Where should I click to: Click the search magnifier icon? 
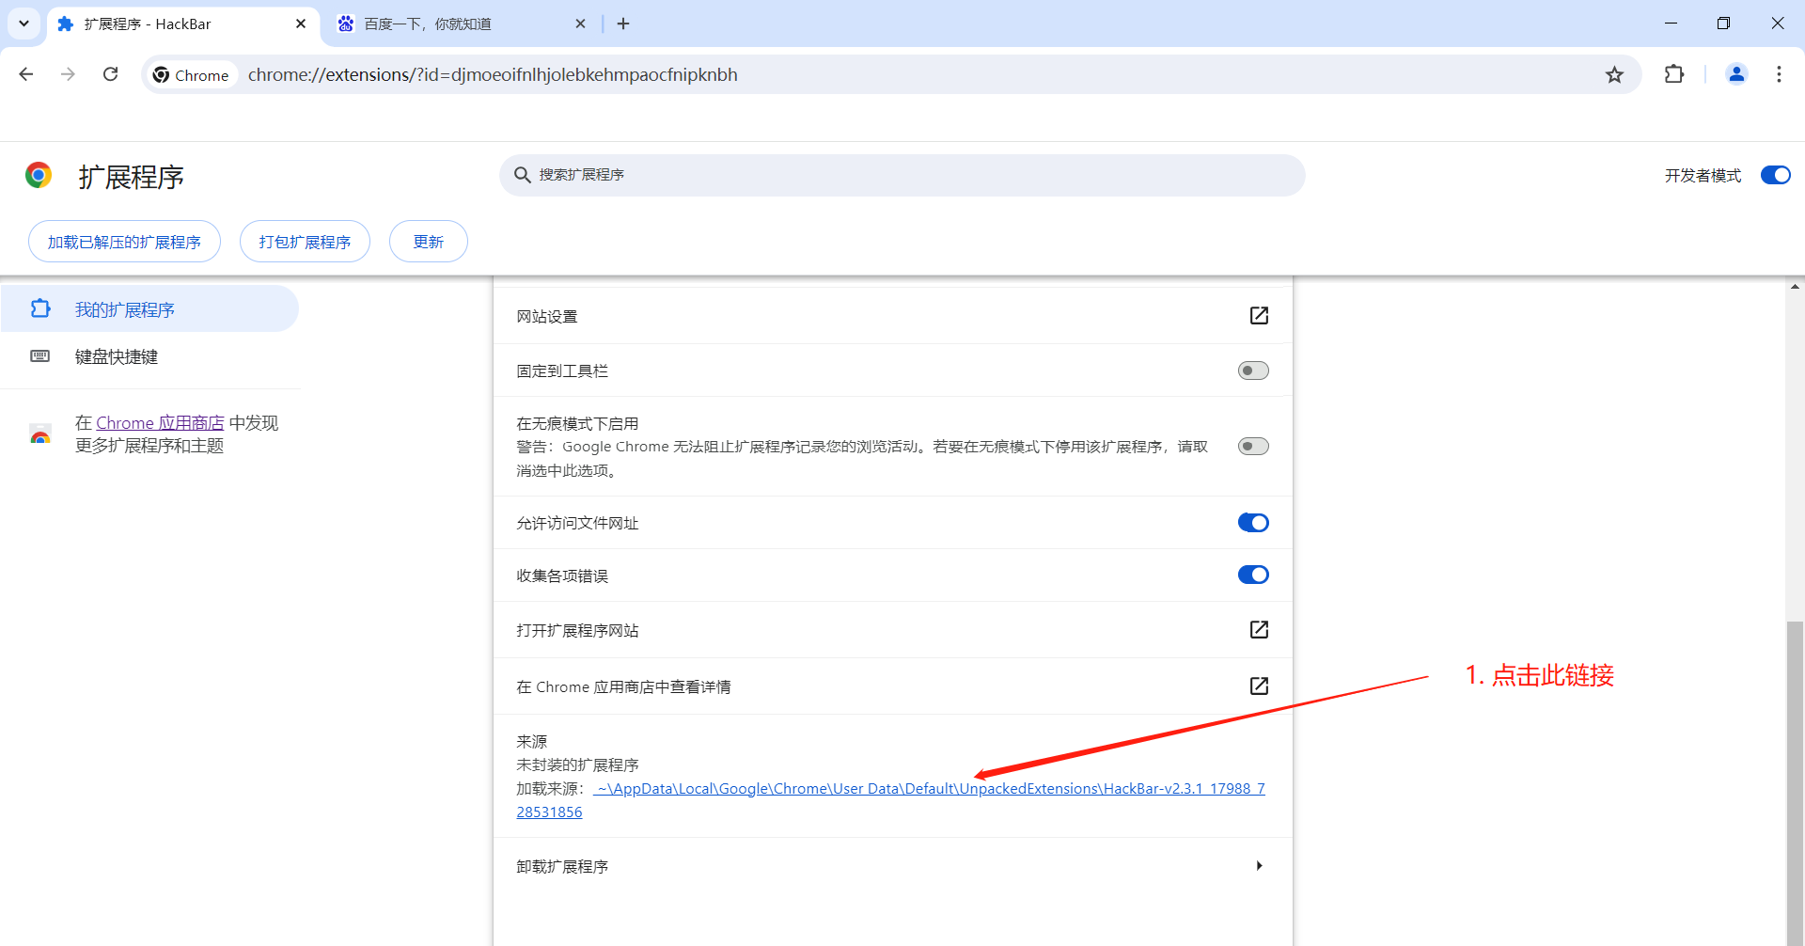point(523,175)
